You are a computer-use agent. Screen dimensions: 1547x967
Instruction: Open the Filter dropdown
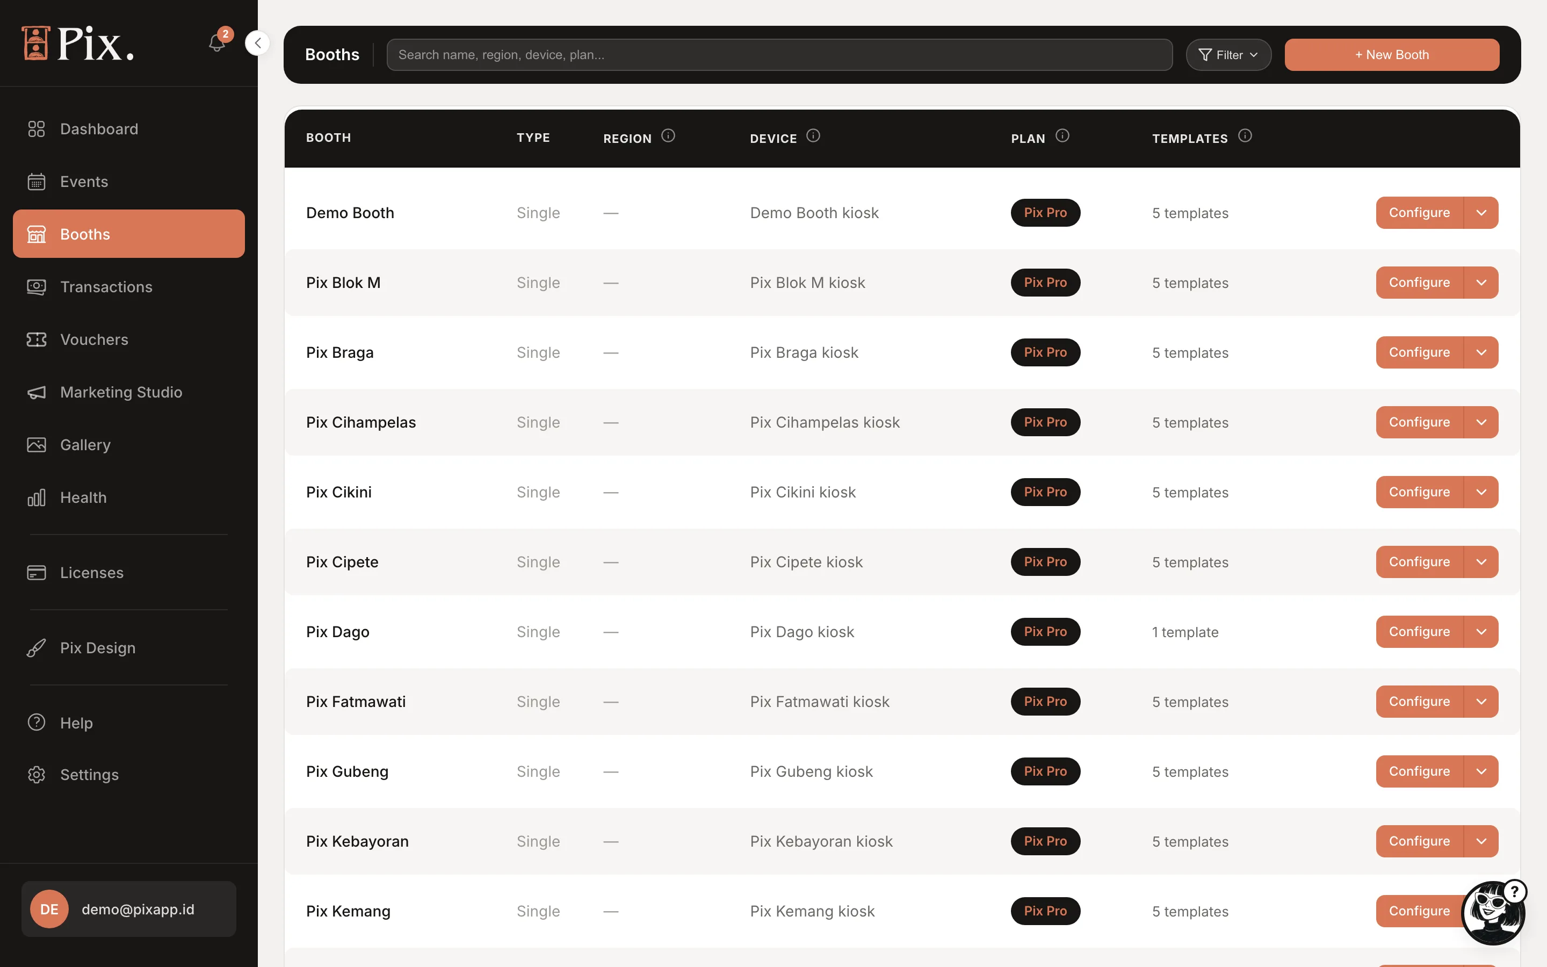[x=1228, y=55]
